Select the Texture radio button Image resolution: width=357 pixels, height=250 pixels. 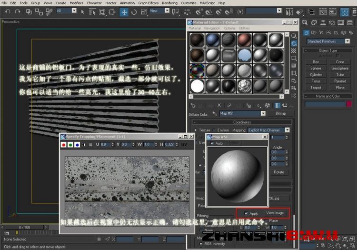coord(195,130)
